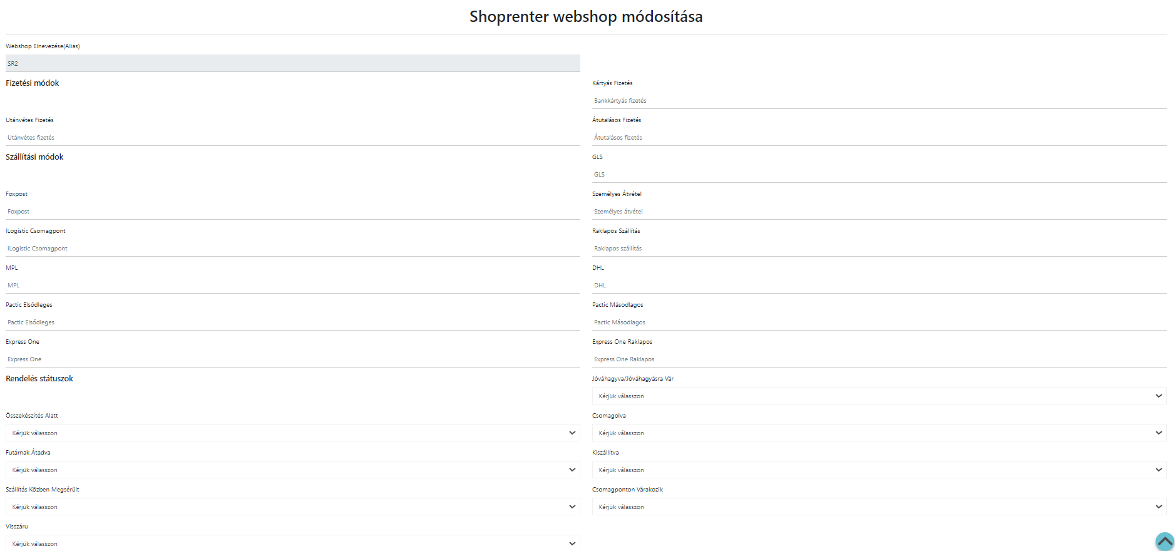1175x551 pixels.
Task: Click the Futárnak Átadva label
Action: tap(28, 452)
